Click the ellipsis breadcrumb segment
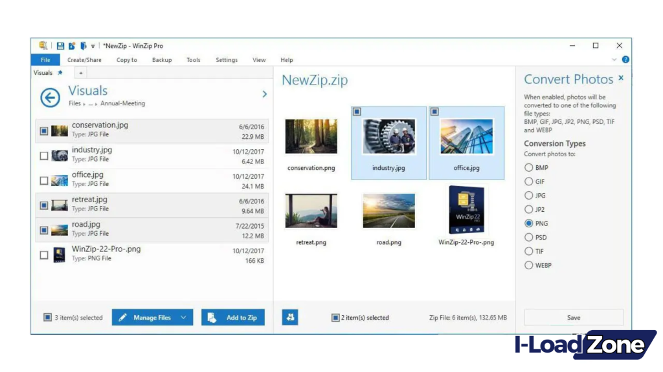Image resolution: width=663 pixels, height=372 pixels. click(x=91, y=104)
